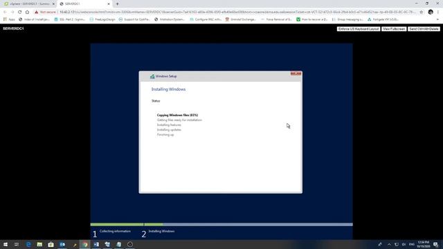
Task: Open the notification center icon
Action: point(436,244)
